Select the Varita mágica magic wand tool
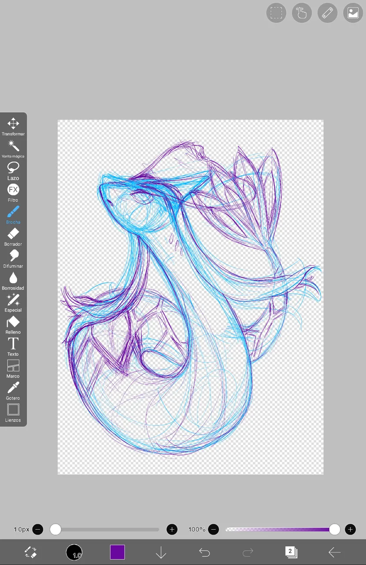The height and width of the screenshot is (565, 366). (x=13, y=148)
